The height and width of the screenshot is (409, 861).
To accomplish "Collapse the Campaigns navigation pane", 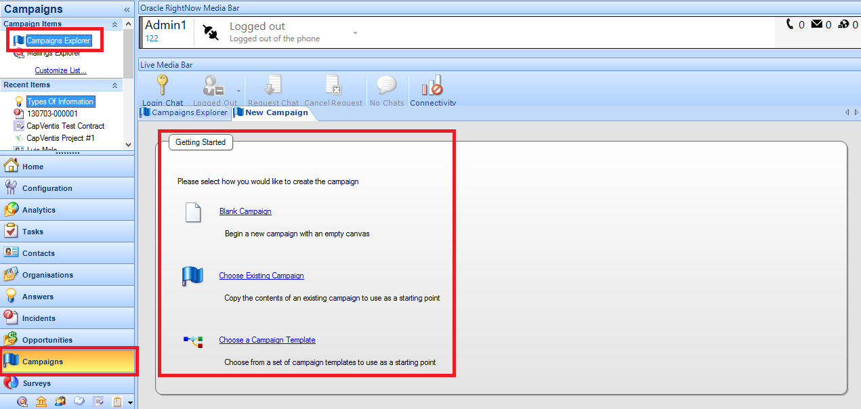I will click(127, 9).
